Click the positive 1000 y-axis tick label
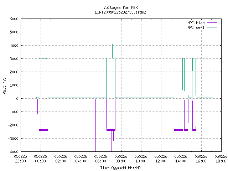This screenshot has height=171, width=228. (x=14, y=85)
